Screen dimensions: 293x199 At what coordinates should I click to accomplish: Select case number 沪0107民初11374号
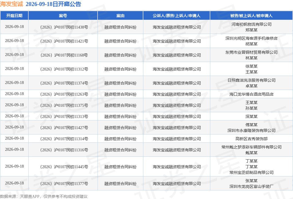point(64,83)
